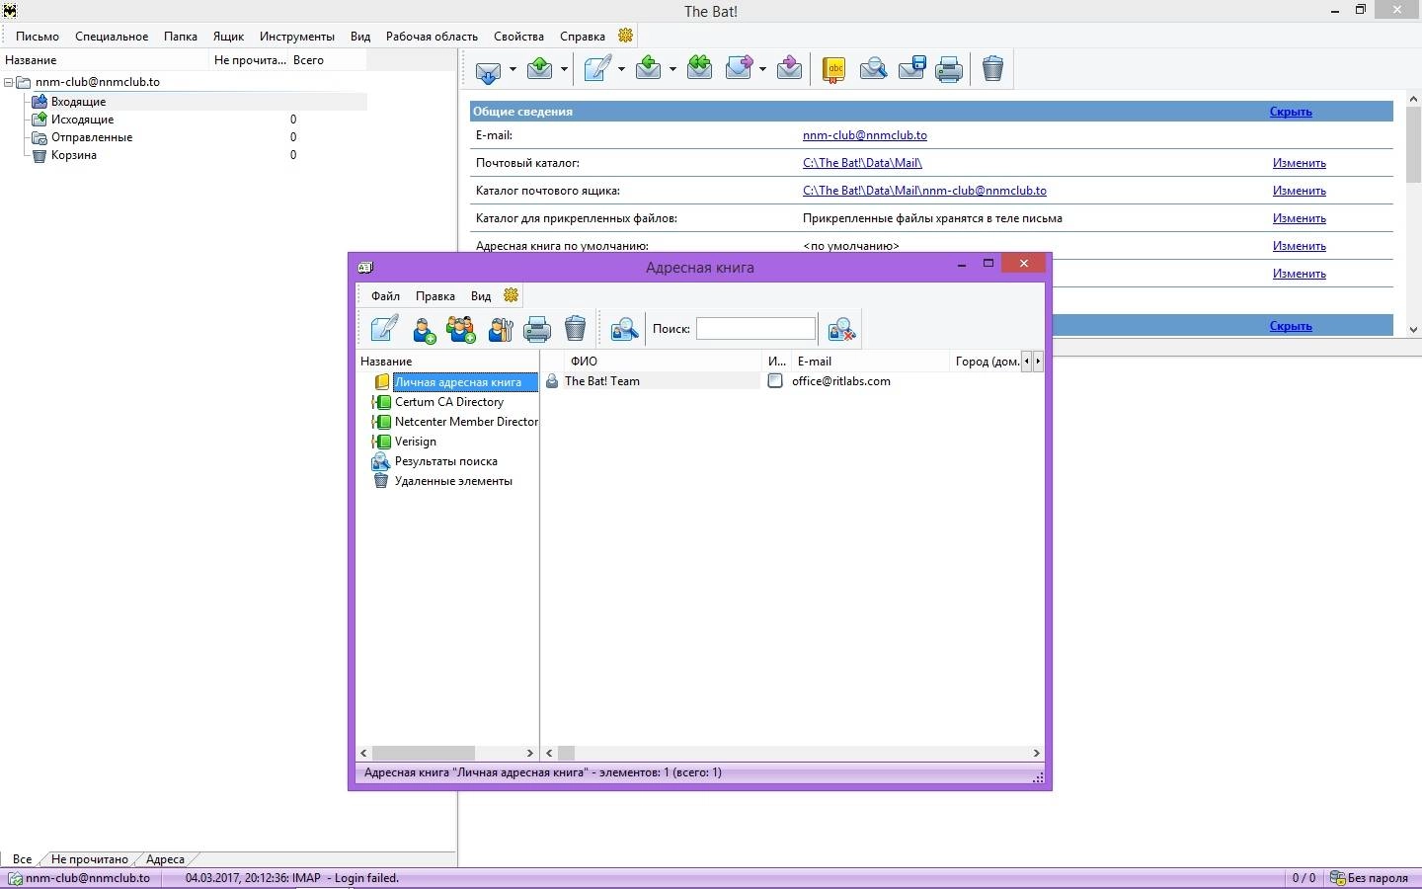Select the Входящие folder
1422x889 pixels.
coord(78,102)
